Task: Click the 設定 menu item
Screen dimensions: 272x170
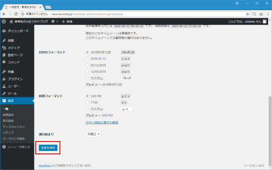Action: point(17,101)
